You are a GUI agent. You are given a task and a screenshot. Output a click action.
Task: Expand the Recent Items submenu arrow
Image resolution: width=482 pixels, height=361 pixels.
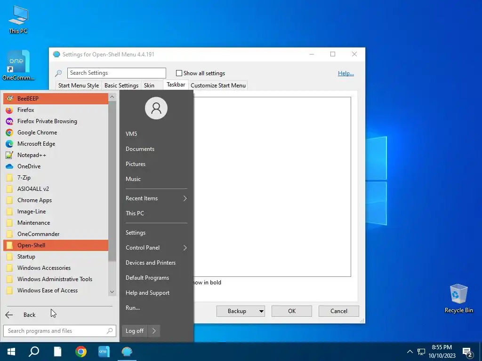185,198
